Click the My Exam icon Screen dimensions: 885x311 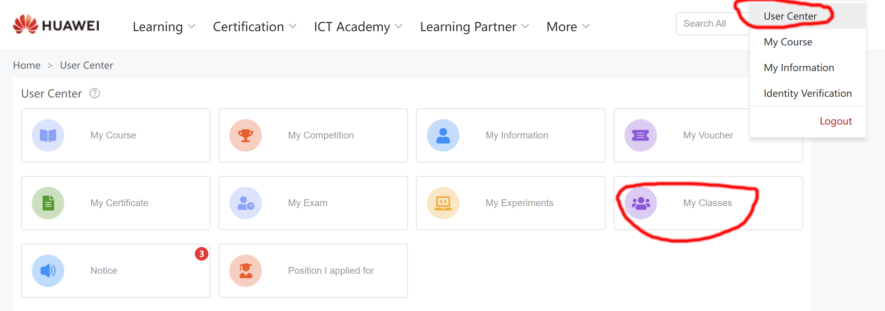(x=246, y=203)
